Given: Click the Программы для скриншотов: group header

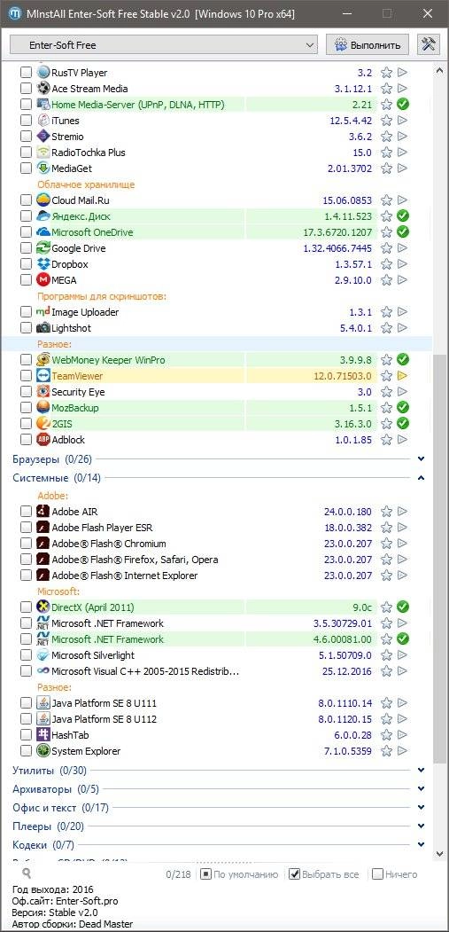Looking at the screenshot, I should coord(102,296).
